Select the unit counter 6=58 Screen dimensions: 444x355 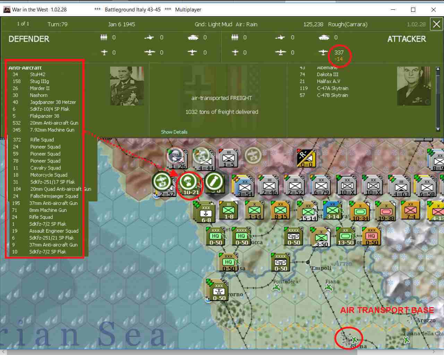pos(427,186)
